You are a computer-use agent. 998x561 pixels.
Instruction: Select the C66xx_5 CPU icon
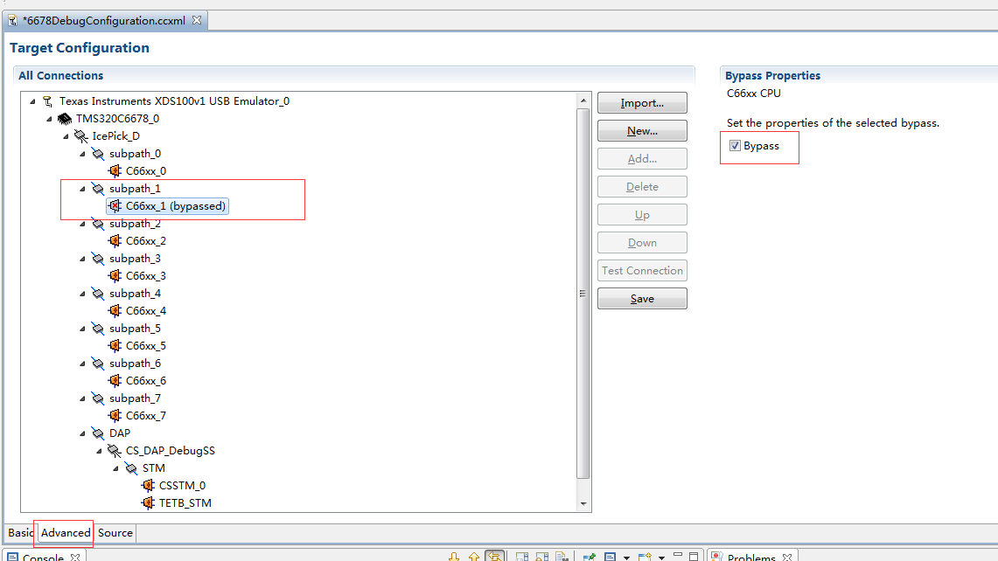point(115,345)
